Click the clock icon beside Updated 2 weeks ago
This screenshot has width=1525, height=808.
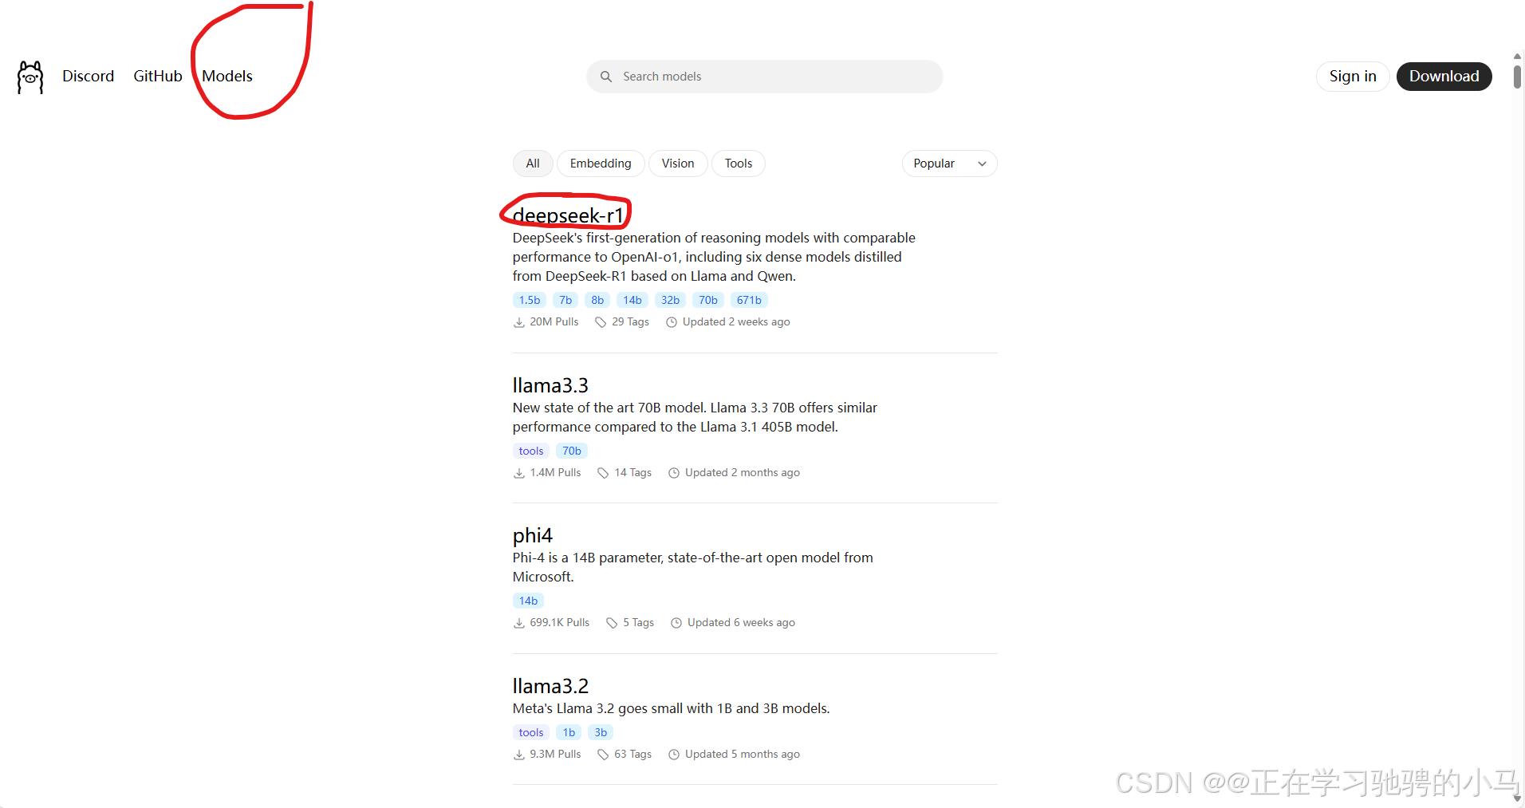click(672, 322)
